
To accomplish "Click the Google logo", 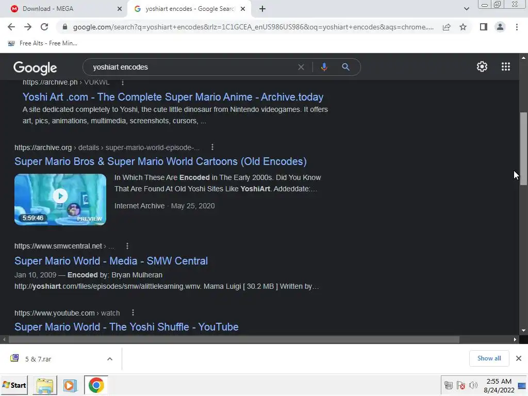I will tap(35, 68).
